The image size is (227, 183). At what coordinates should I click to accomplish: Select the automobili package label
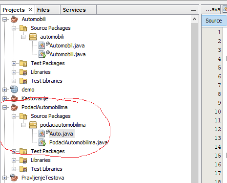click(52, 37)
